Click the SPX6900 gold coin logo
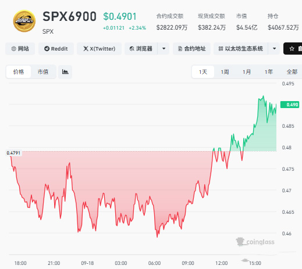302x269 pixels. click(x=24, y=21)
